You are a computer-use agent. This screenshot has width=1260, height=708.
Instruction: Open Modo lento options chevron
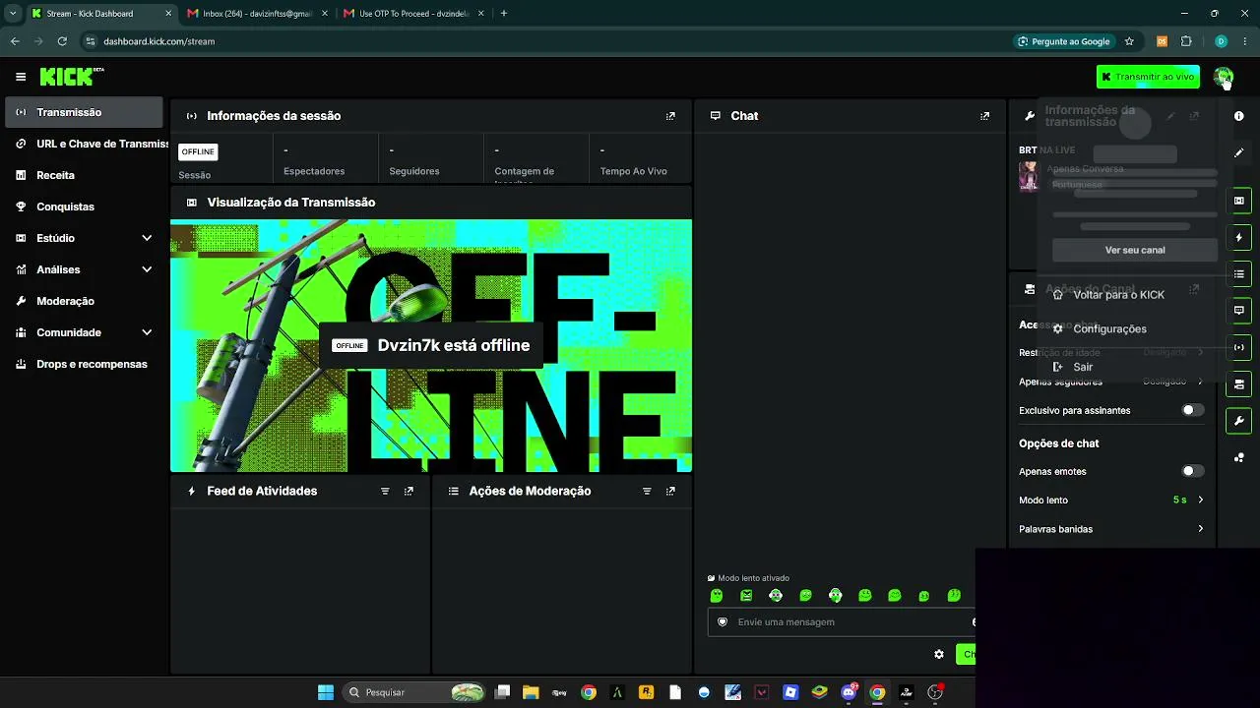click(1200, 501)
